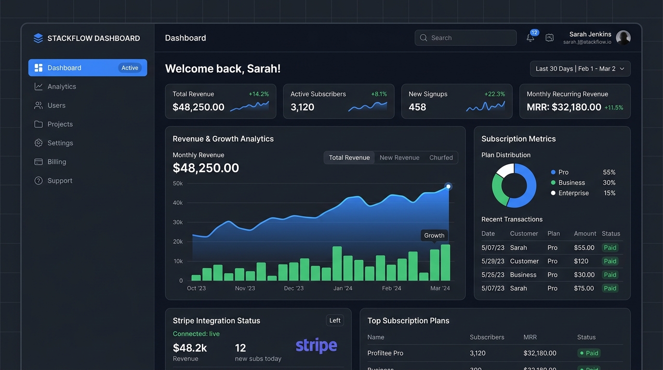Click the search magnifier icon
The width and height of the screenshot is (663, 370).
(x=424, y=38)
